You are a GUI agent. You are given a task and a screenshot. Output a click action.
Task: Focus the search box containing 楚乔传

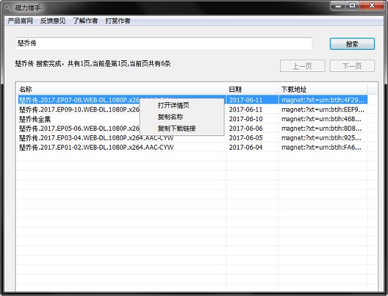[x=163, y=44]
